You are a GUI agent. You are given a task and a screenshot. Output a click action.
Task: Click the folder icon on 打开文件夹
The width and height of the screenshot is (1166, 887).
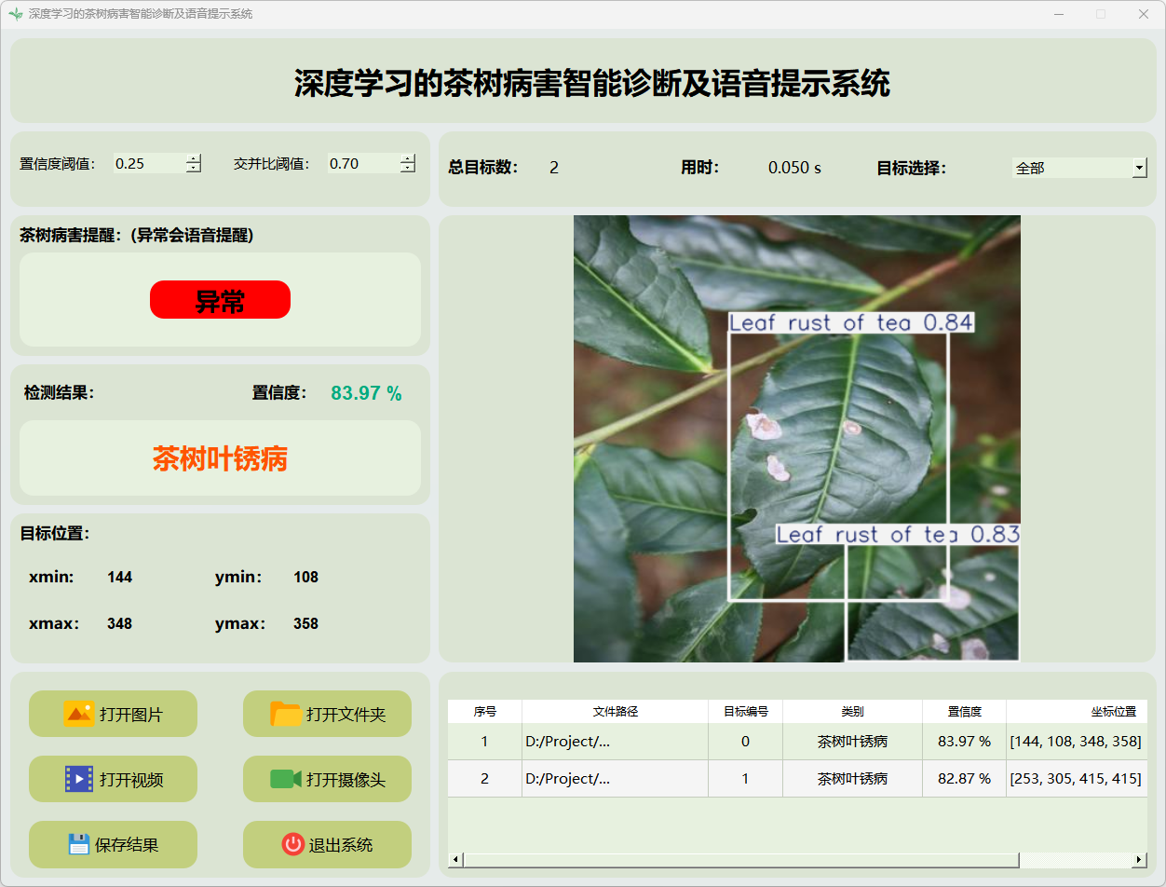click(285, 714)
